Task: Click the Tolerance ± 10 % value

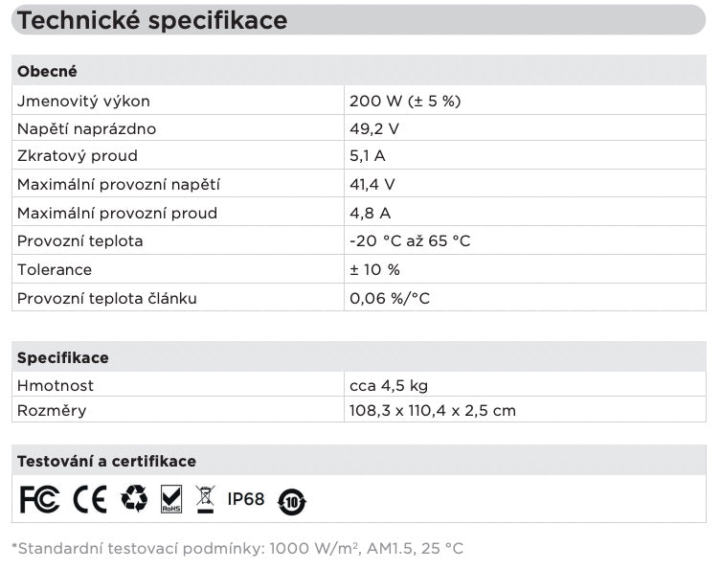Action: click(x=374, y=269)
